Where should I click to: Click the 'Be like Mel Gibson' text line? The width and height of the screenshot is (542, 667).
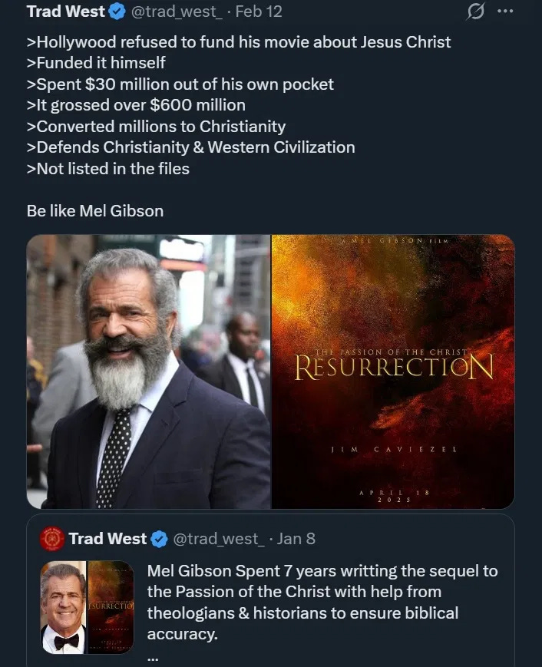[95, 211]
